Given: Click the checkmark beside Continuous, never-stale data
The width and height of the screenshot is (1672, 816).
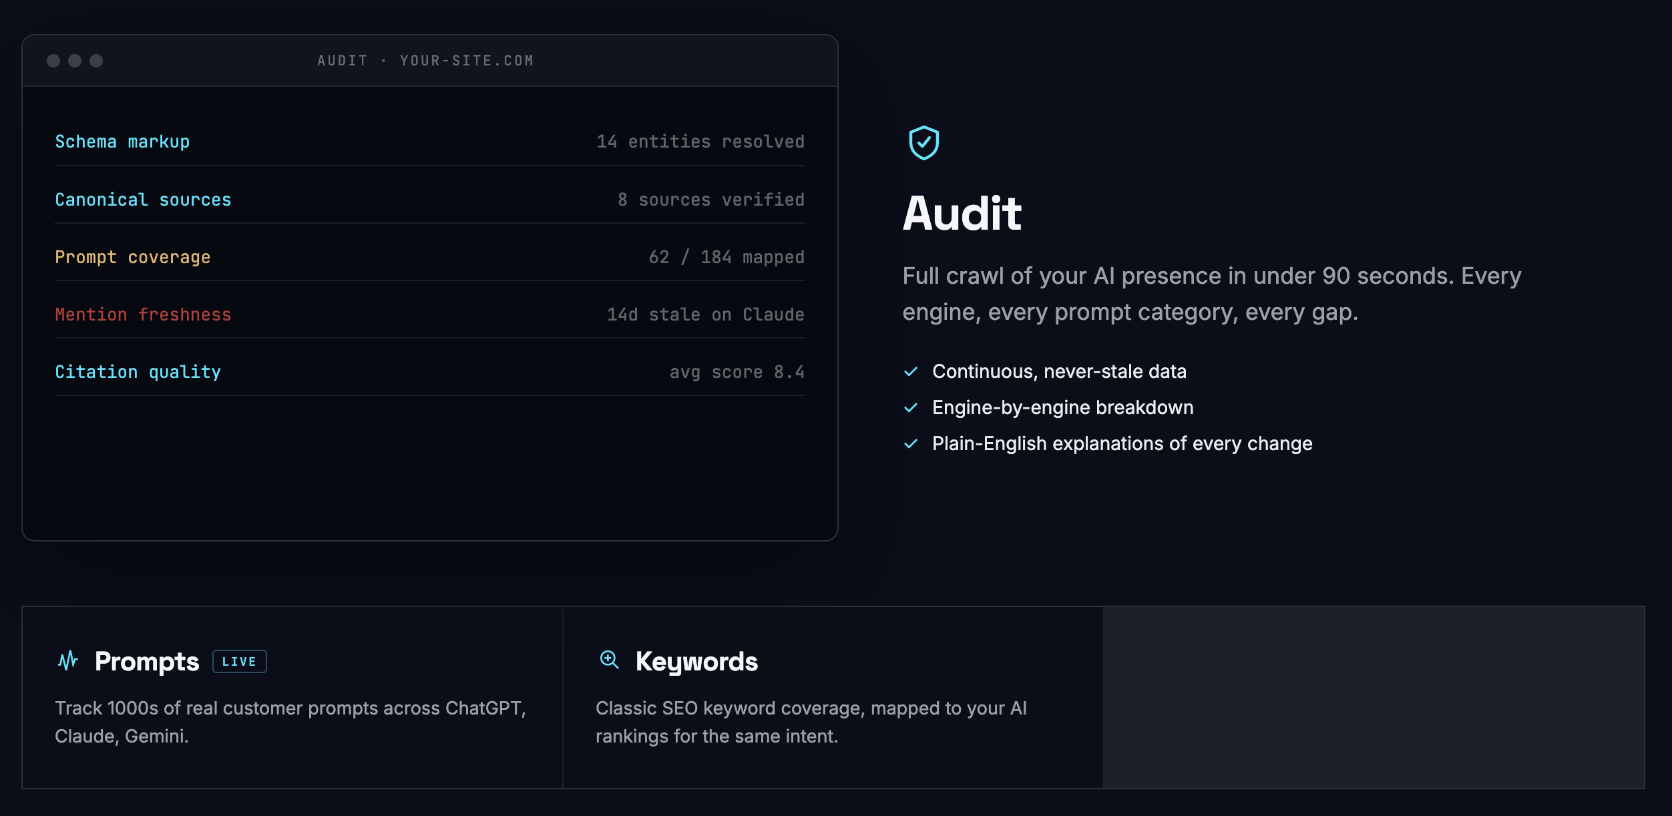Looking at the screenshot, I should tap(911, 372).
